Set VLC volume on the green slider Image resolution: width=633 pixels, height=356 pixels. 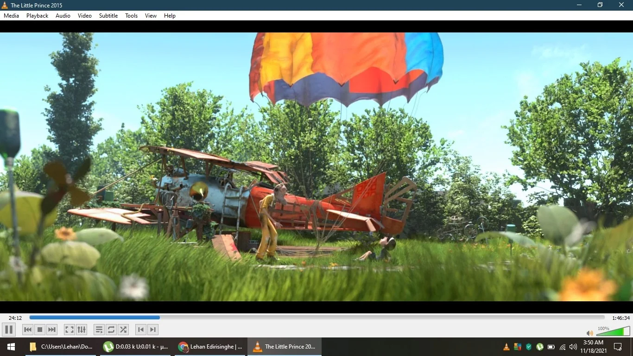pyautogui.click(x=613, y=331)
